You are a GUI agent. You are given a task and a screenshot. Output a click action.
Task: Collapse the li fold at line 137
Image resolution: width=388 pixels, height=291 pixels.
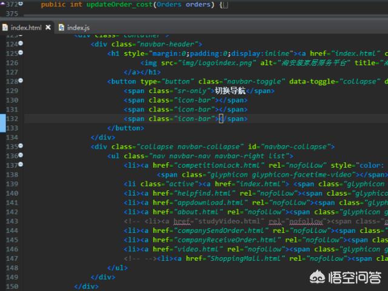pos(21,164)
